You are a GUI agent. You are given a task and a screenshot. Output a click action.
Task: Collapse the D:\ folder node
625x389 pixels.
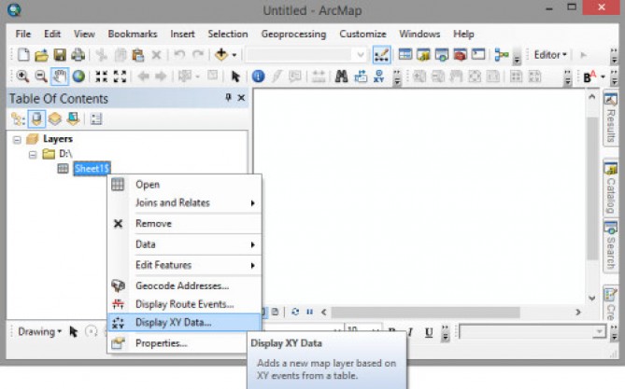click(x=33, y=155)
